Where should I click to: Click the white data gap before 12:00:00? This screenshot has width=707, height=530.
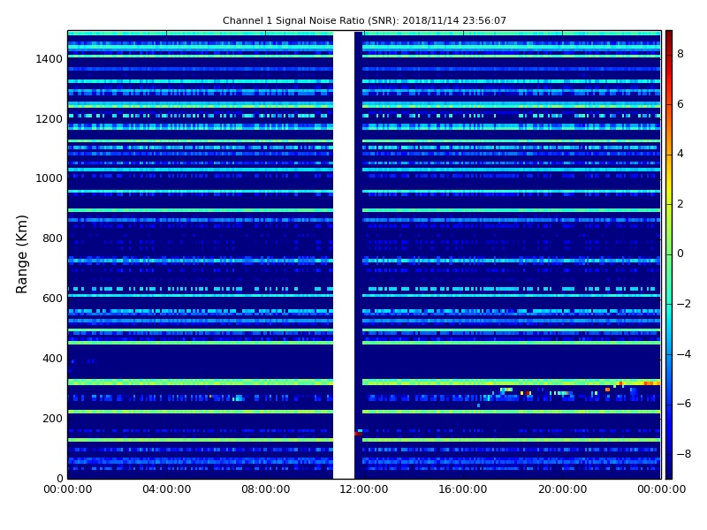click(x=344, y=254)
